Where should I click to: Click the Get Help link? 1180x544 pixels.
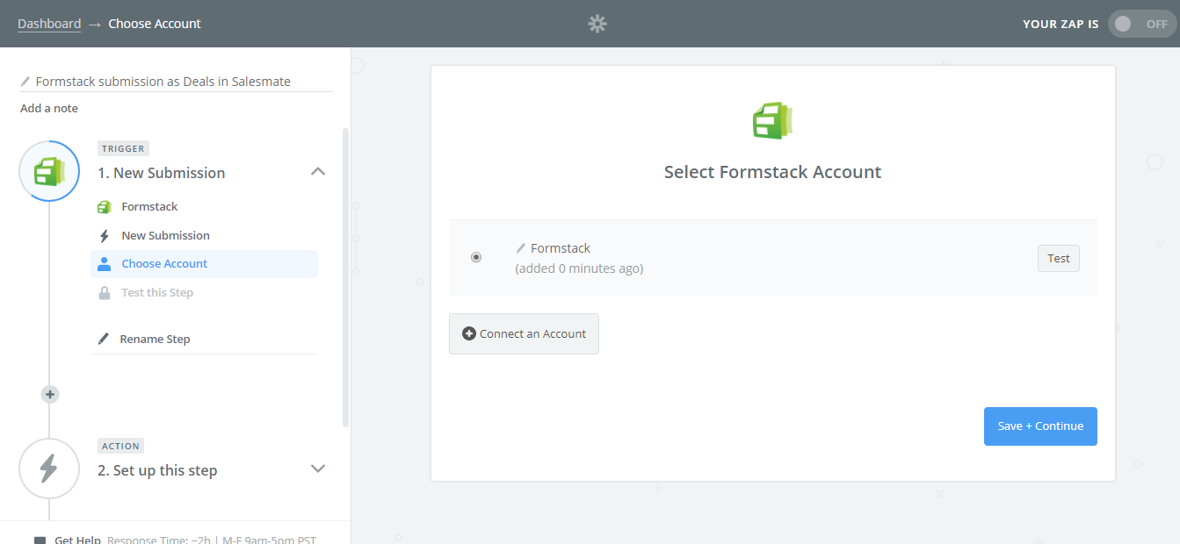(77, 540)
